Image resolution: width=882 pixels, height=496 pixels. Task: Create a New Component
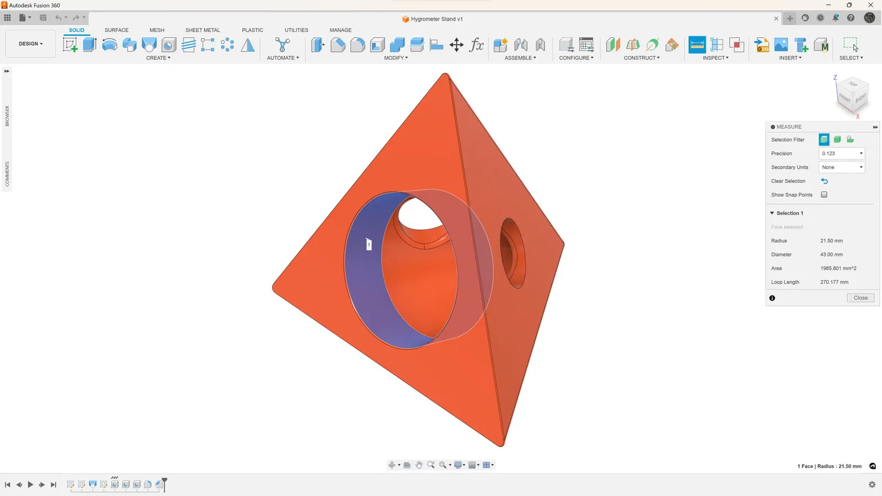click(501, 45)
